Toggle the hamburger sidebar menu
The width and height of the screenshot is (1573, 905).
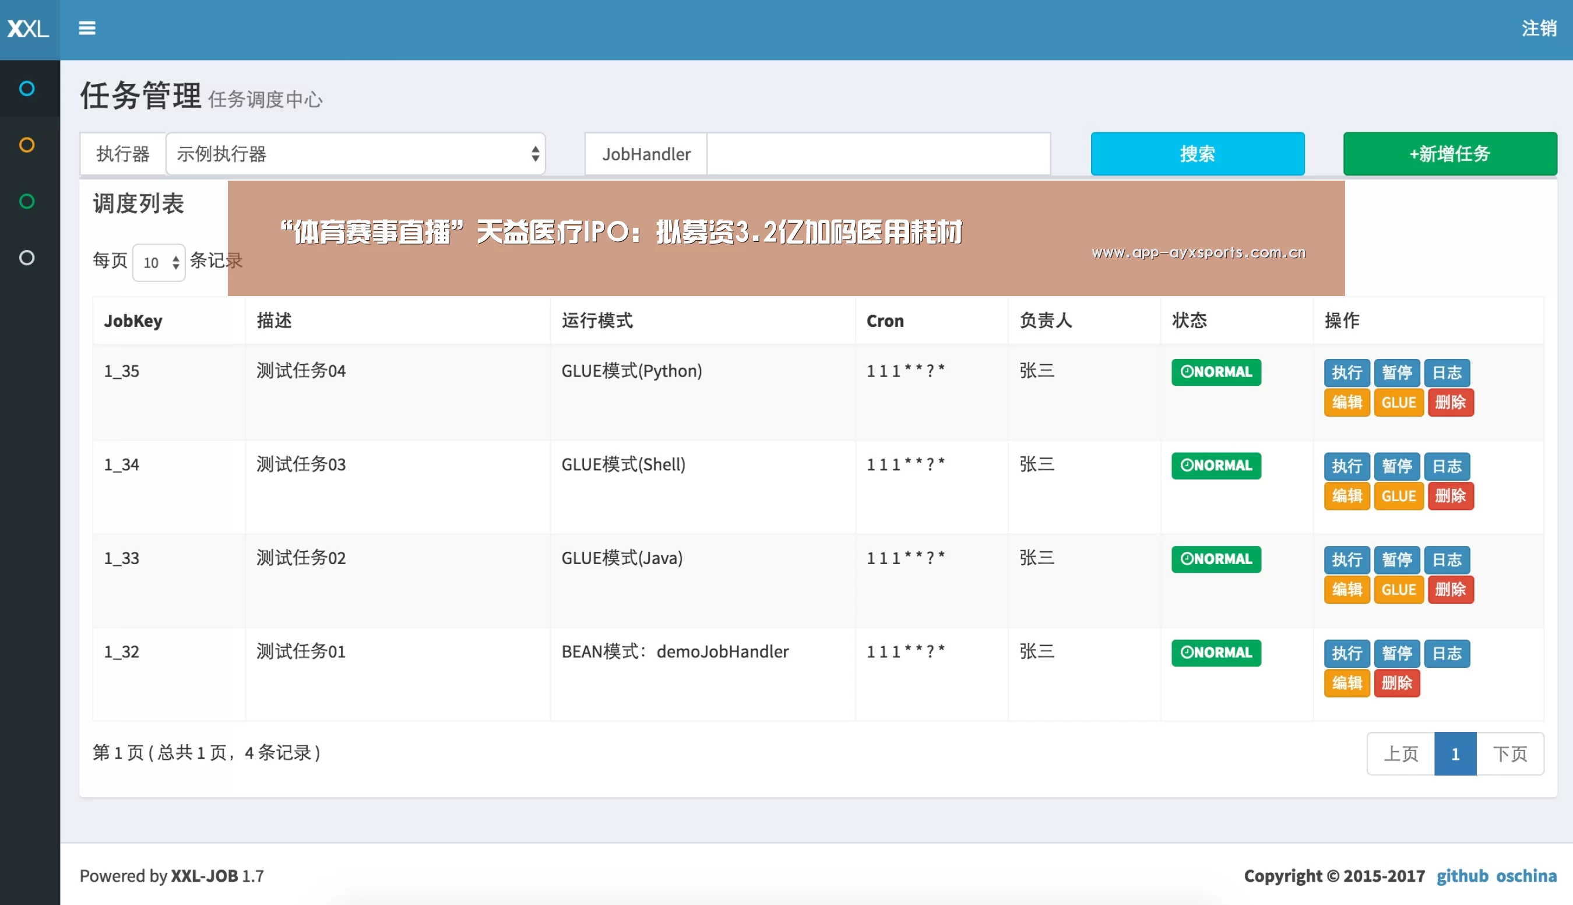coord(87,28)
